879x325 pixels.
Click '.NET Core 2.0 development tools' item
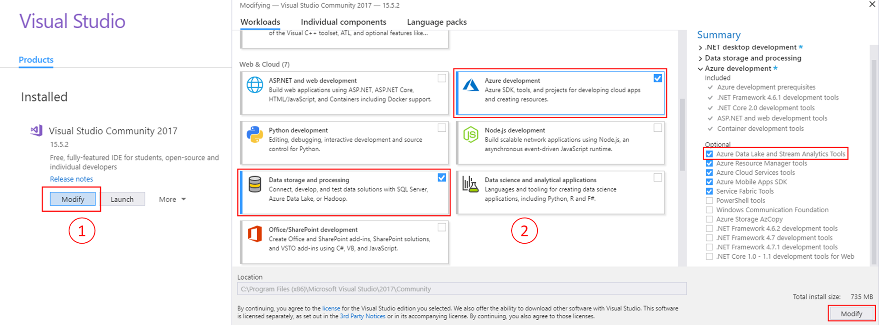766,108
